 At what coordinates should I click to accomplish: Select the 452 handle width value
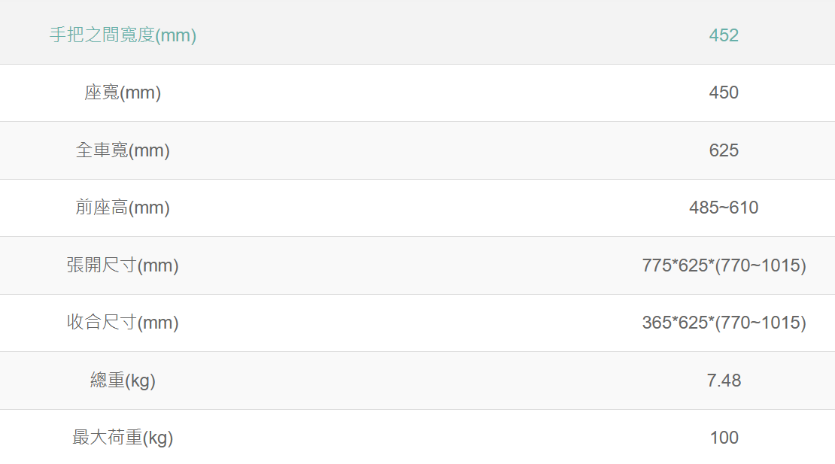(x=724, y=35)
